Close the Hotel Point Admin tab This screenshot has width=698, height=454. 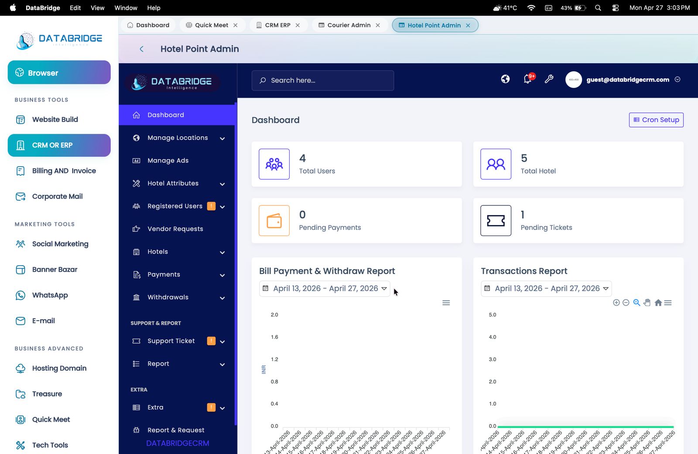click(468, 25)
